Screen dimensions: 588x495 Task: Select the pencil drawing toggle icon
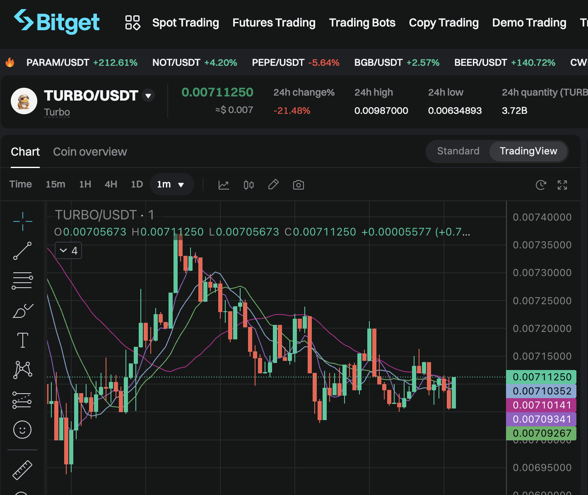[x=273, y=185]
